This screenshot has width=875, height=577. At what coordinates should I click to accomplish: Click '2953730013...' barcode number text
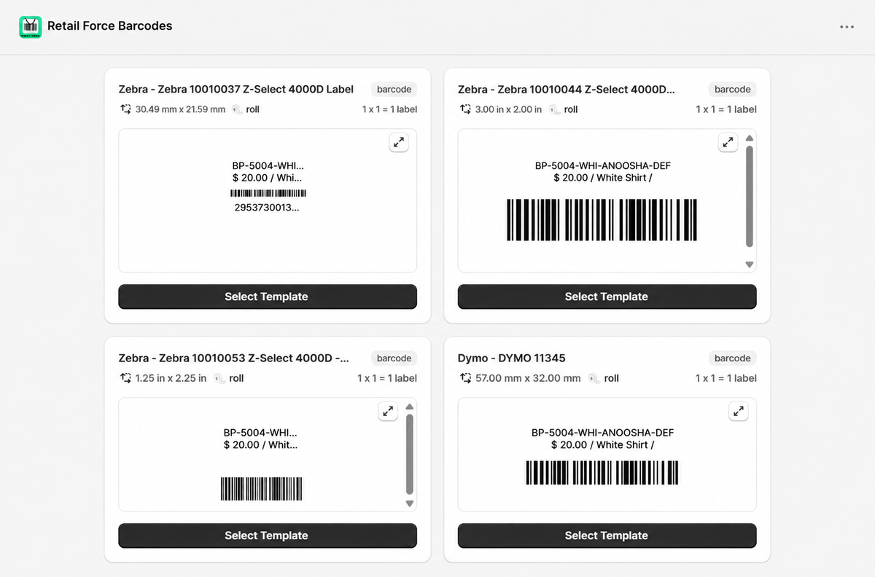[x=267, y=208]
